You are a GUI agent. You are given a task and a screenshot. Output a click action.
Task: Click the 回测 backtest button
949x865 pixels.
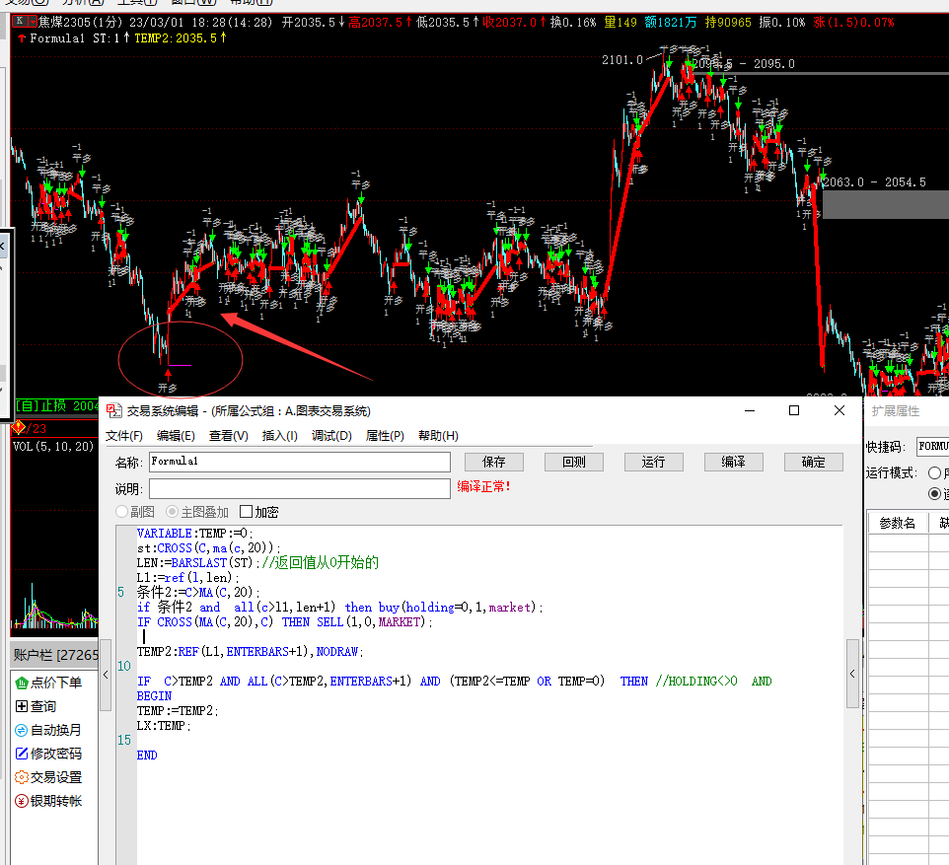(x=574, y=462)
